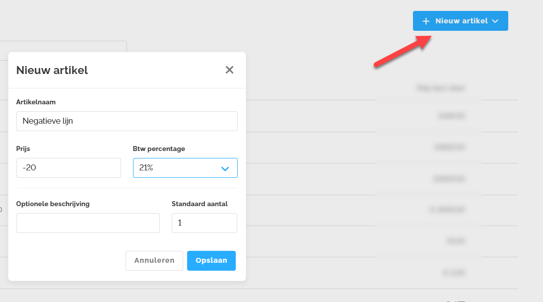Click the Nieuw artikel button label text
This screenshot has width=543, height=302.
coord(462,21)
